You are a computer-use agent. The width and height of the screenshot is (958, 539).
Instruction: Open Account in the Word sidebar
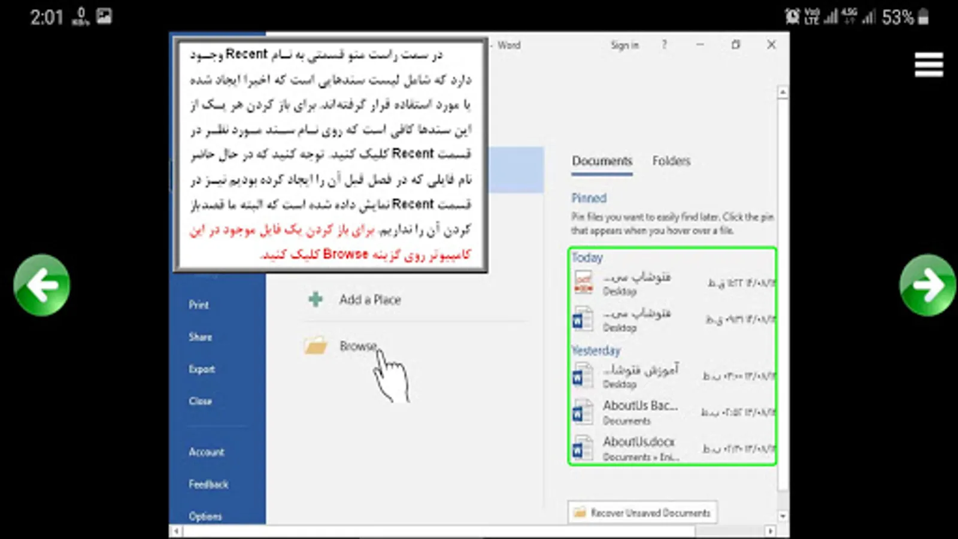pos(207,452)
